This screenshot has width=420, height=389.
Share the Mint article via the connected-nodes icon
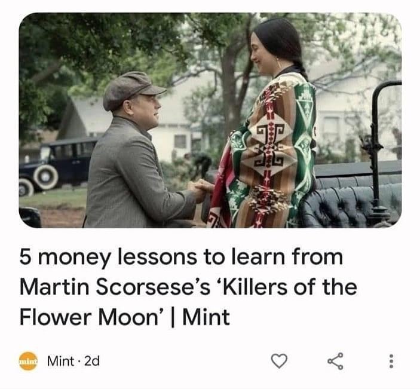pyautogui.click(x=335, y=361)
